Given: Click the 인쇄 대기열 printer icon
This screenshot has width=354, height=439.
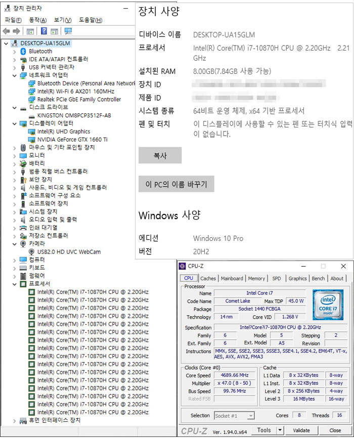Looking at the screenshot, I should coord(23,228).
